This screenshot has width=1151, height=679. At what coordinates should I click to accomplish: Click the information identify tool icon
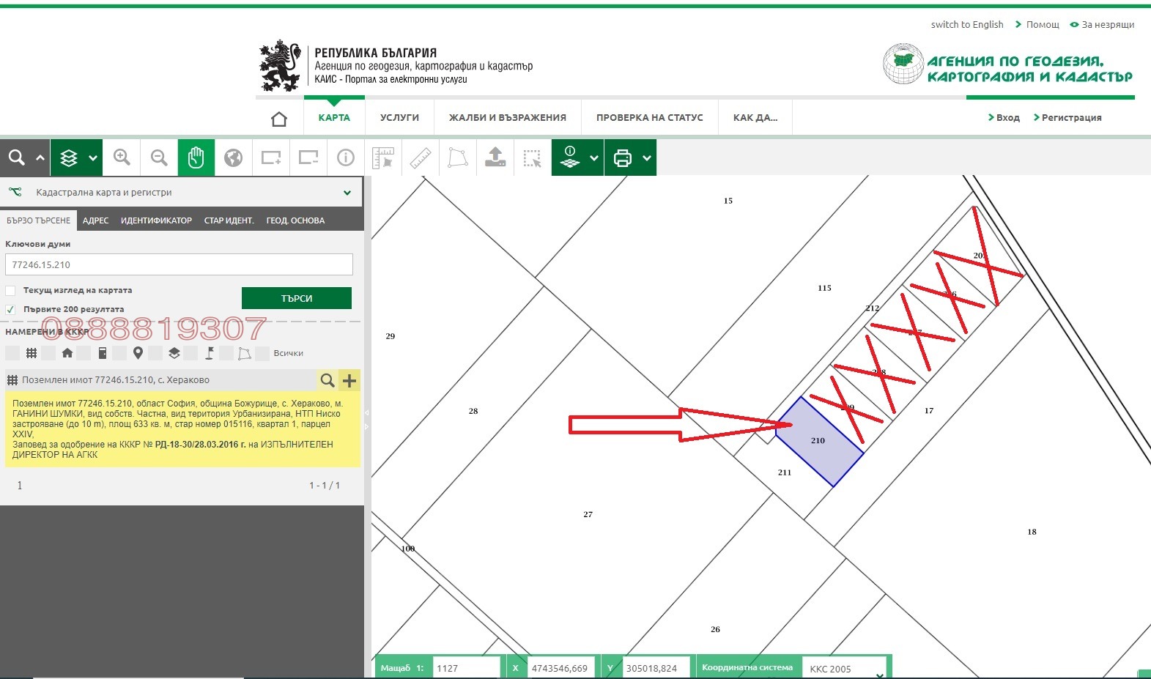[x=345, y=157]
